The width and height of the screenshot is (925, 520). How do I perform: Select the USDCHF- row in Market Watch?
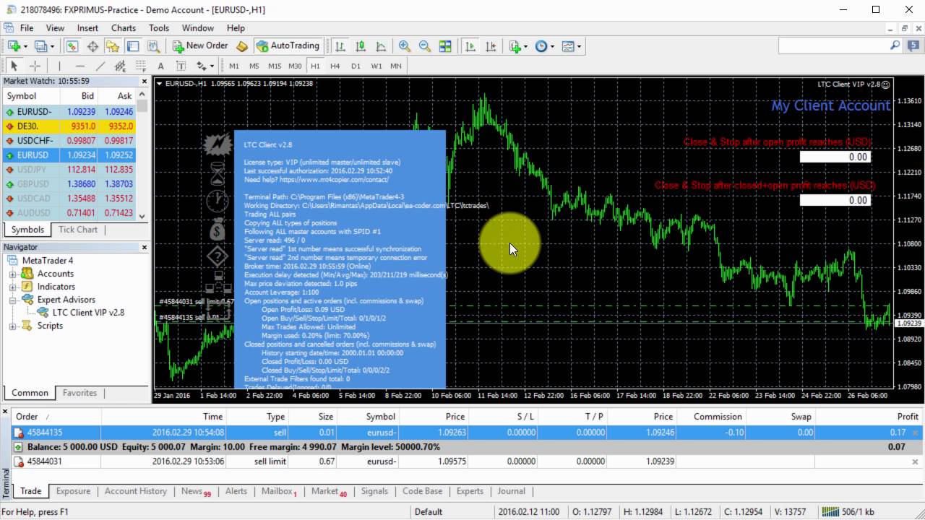coord(69,141)
